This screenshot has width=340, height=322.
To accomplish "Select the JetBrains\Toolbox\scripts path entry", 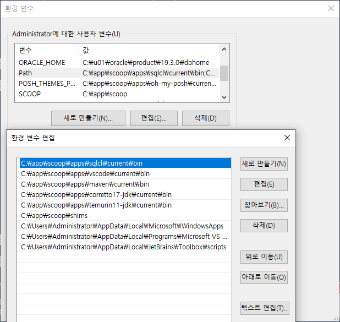I will click(125, 247).
